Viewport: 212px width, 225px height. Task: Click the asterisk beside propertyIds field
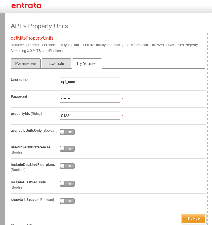pyautogui.click(x=122, y=116)
